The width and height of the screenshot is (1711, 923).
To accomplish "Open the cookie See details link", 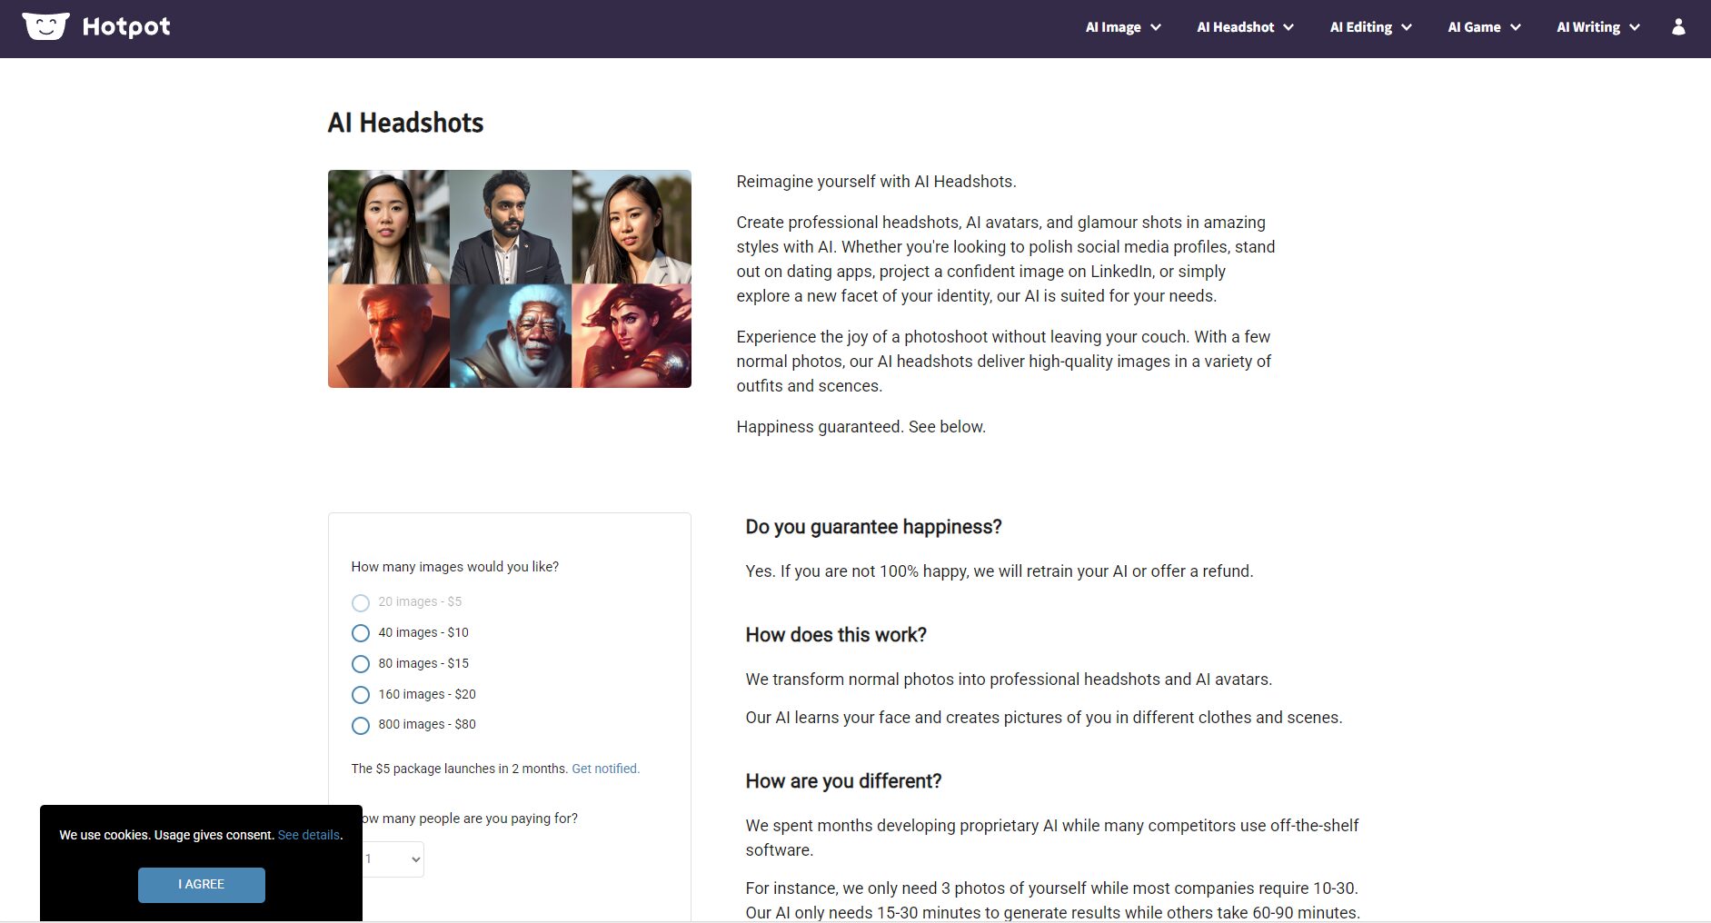I will pos(309,835).
